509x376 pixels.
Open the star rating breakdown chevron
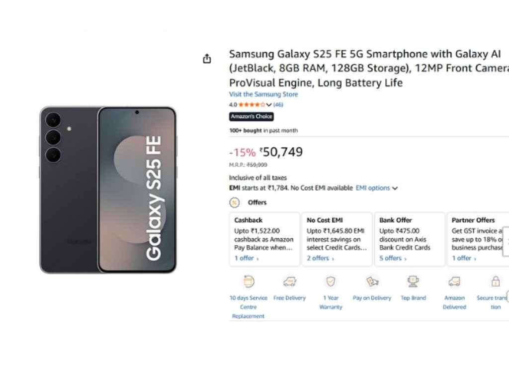pyautogui.click(x=269, y=105)
